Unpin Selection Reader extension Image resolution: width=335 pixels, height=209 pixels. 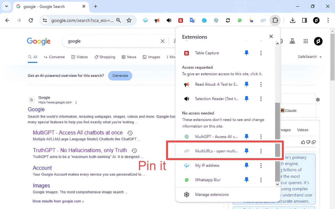(x=246, y=99)
